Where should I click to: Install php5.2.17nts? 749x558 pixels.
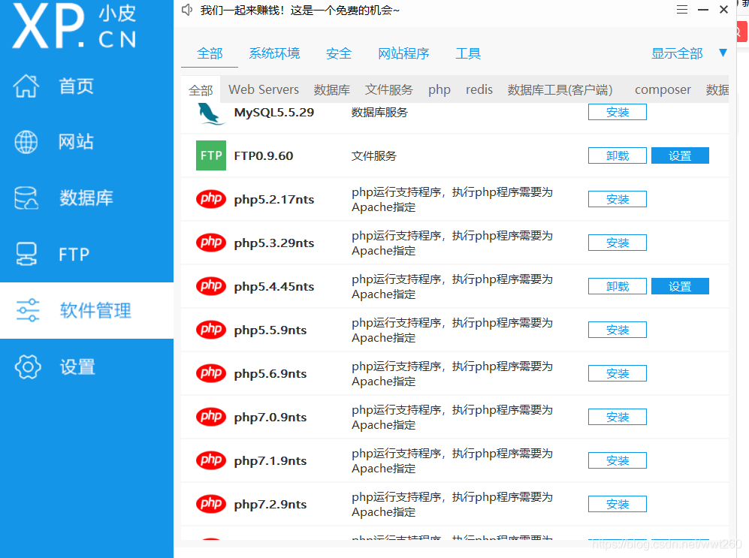pyautogui.click(x=618, y=199)
